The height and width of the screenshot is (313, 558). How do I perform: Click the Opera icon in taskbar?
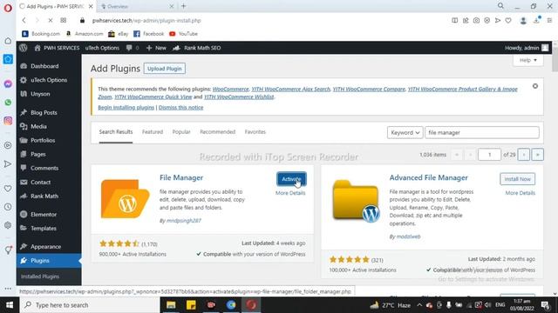tap(251, 305)
